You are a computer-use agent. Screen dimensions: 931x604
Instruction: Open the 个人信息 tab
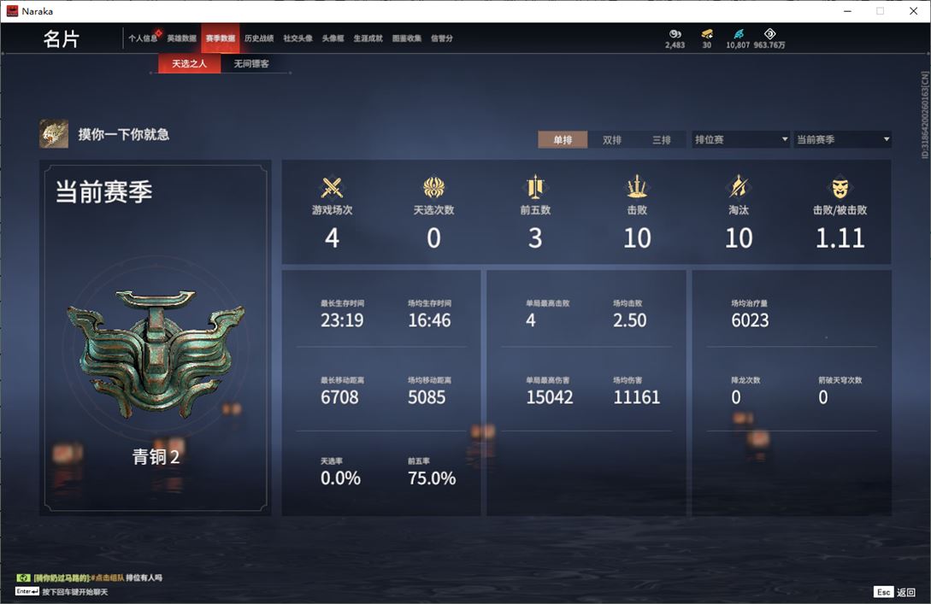[x=143, y=38]
